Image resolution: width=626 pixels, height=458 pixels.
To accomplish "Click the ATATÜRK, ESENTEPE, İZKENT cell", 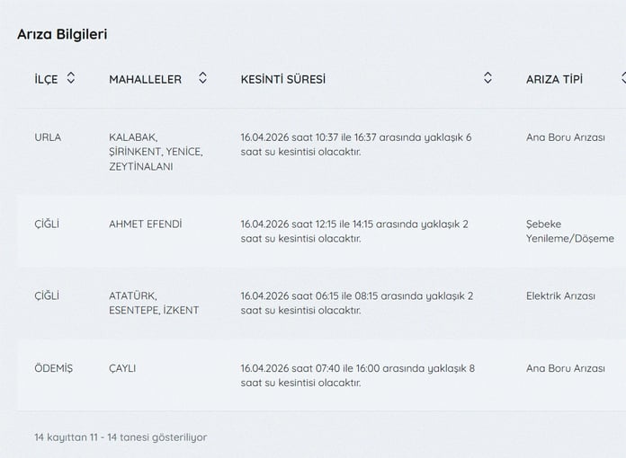I will tap(154, 303).
